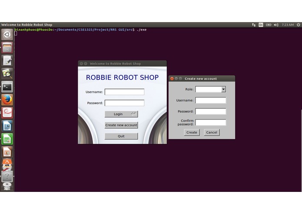Click the Welcome to Robbie Robot Shop title bar
302x214 pixels.
(x=122, y=64)
